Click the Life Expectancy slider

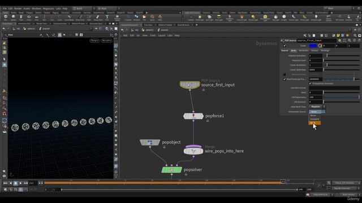[341, 98]
